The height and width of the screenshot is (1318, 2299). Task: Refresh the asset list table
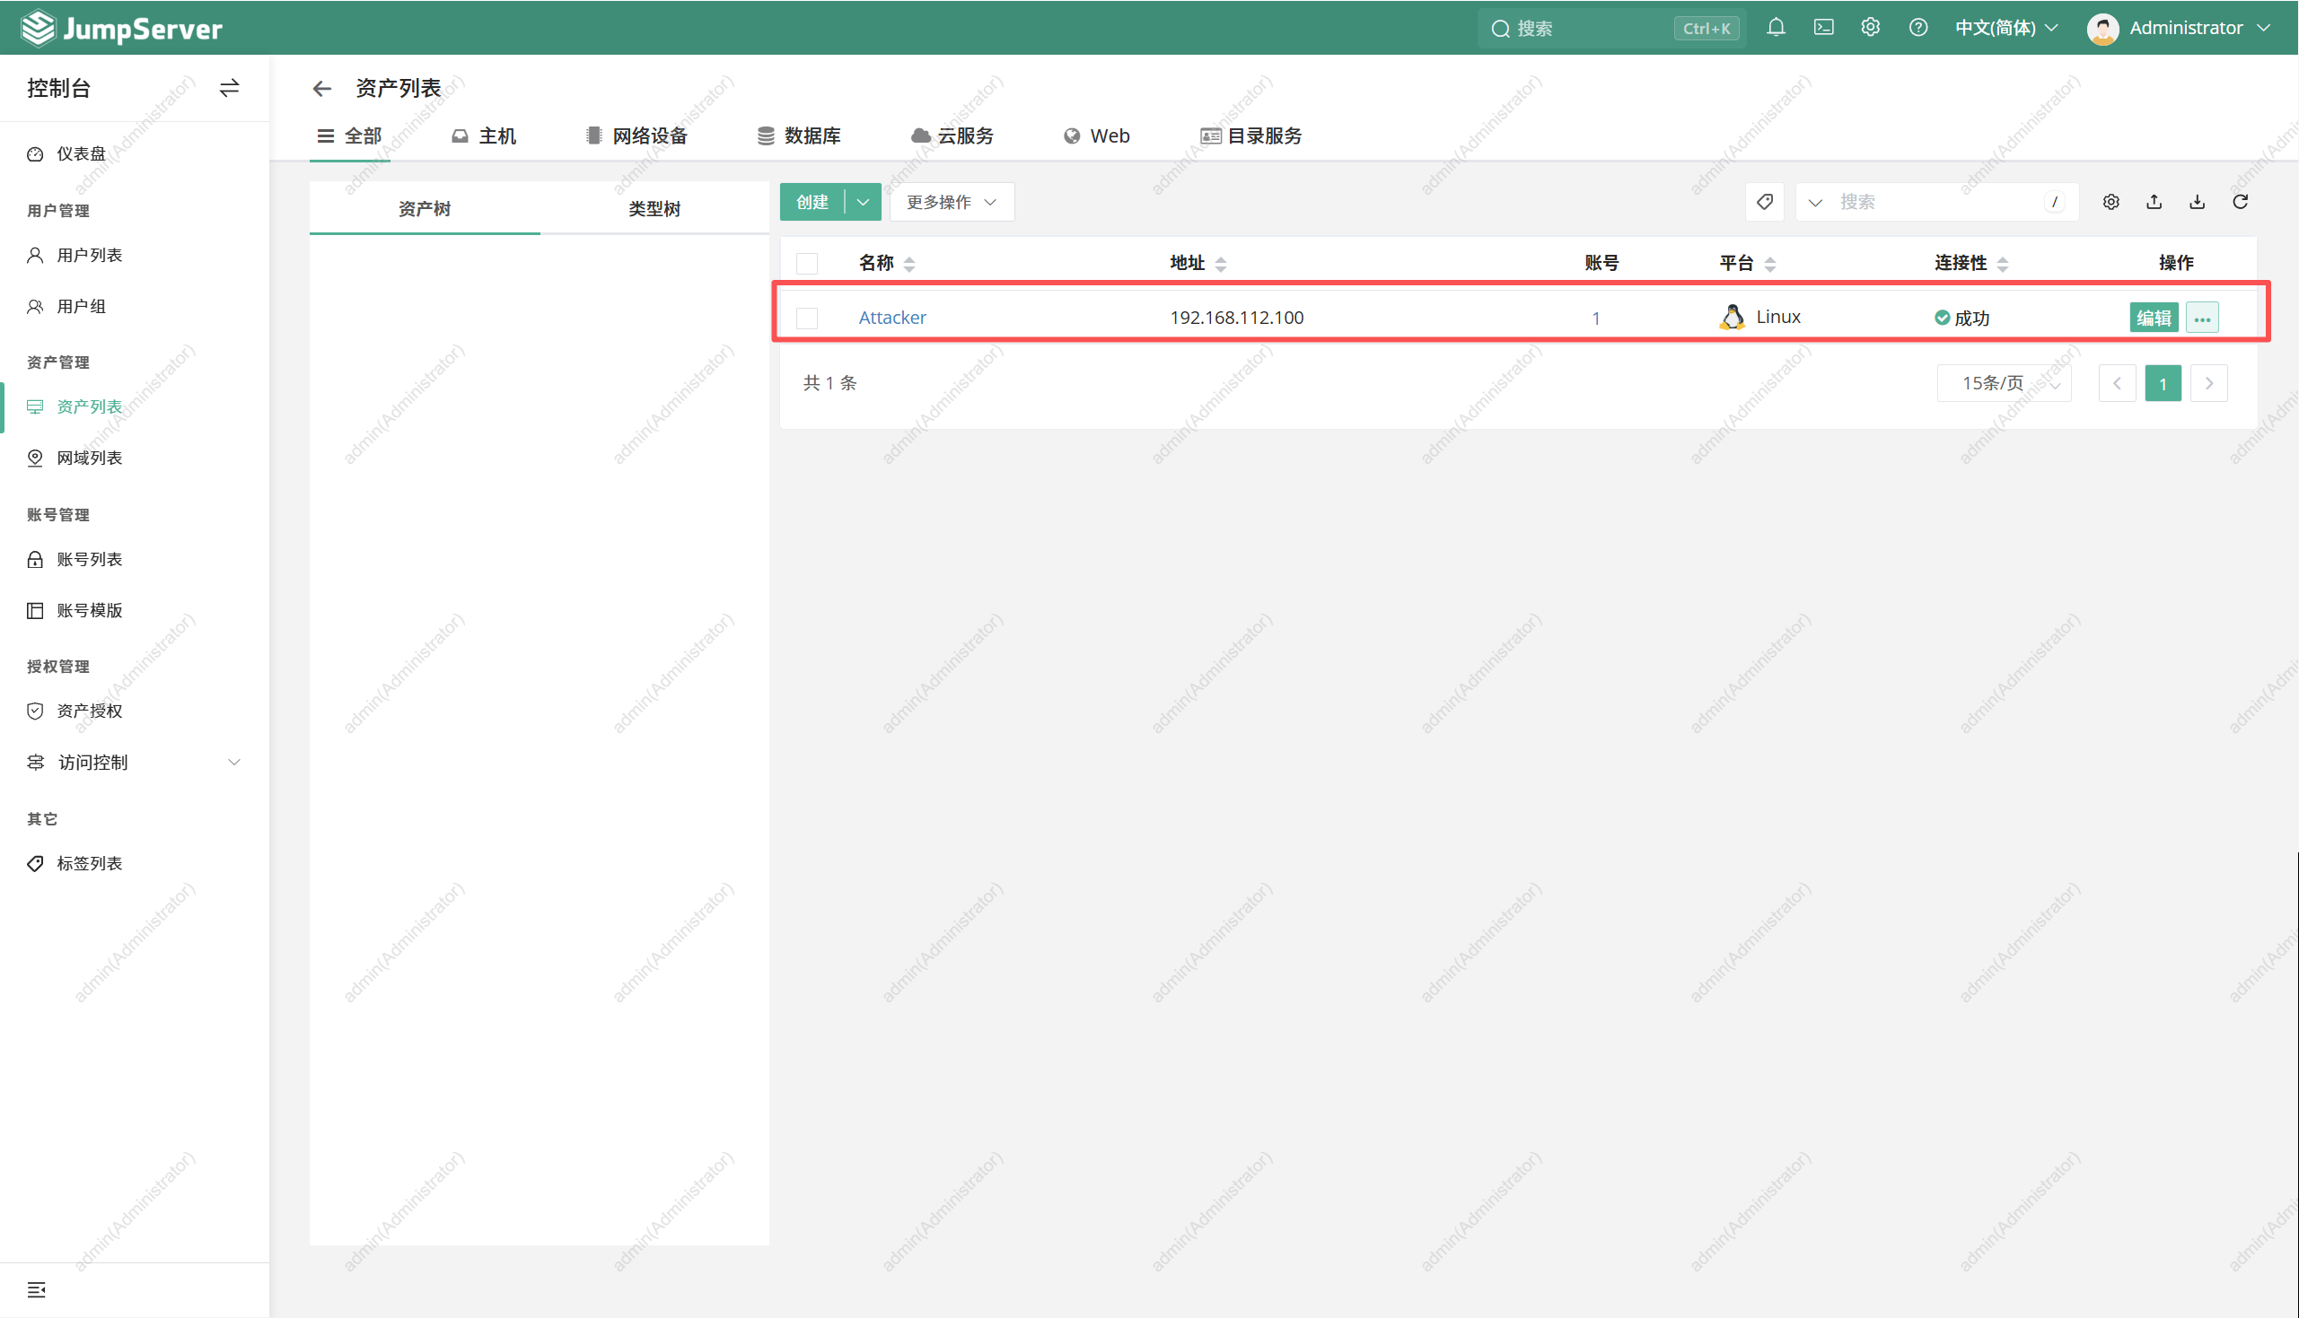click(2240, 202)
